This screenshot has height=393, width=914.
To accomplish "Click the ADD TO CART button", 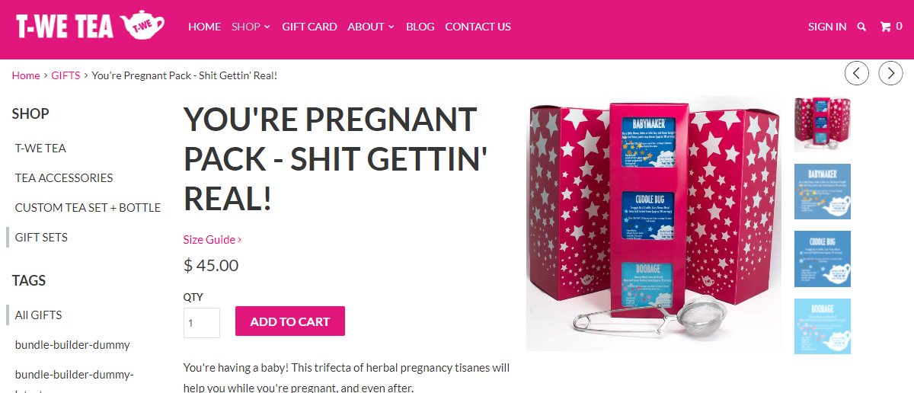I will coord(290,321).
